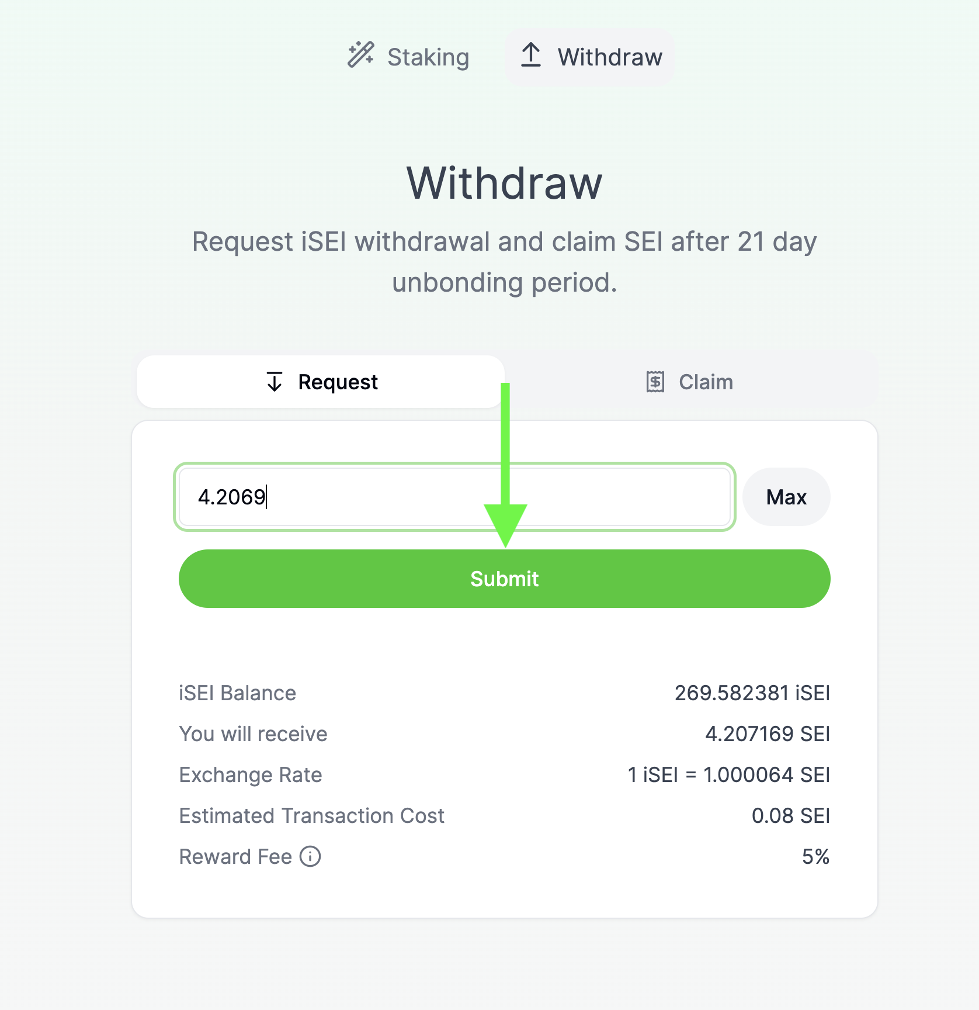Click the iSEI Balance label
Screen dimensions: 979x1010
(x=238, y=693)
